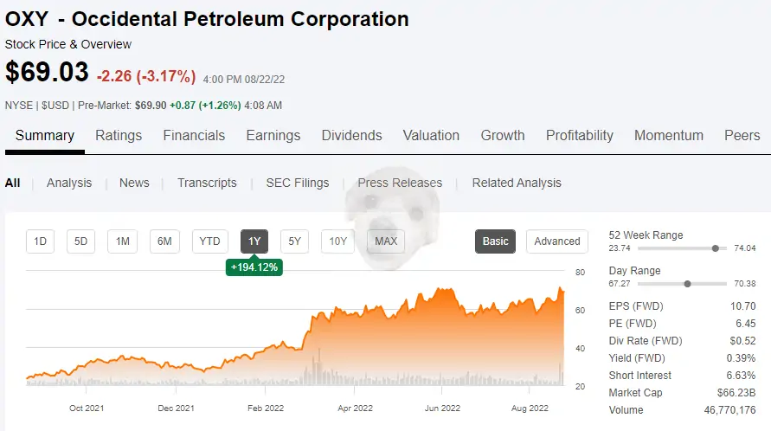Click the +194.12% performance badge

tap(254, 267)
